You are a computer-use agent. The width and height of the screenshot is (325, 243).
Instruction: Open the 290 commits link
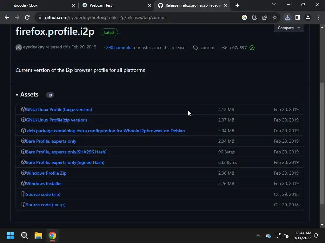pos(119,47)
